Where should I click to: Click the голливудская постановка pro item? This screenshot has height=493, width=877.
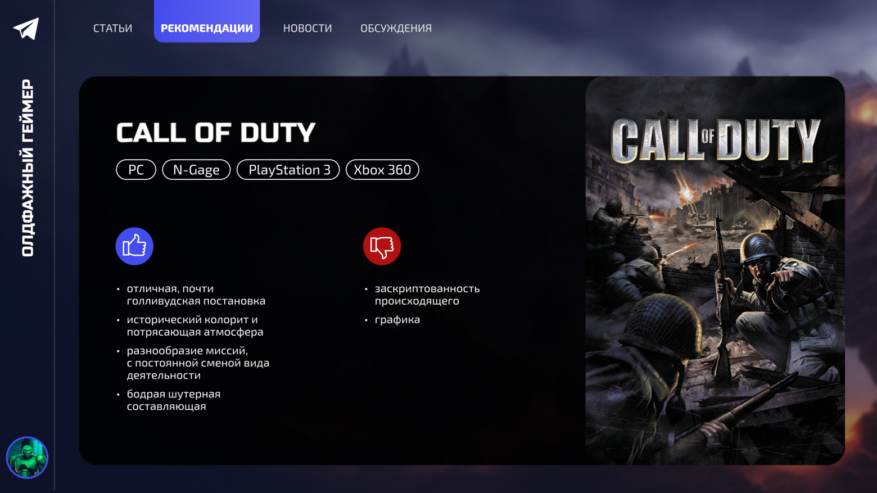[x=196, y=294]
